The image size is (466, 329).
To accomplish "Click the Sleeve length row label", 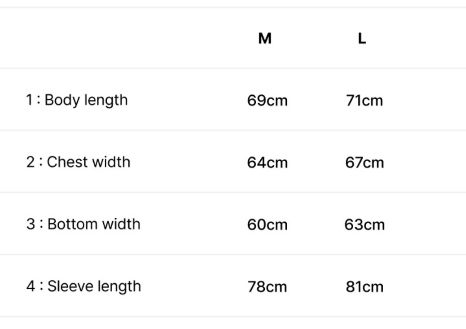I will coord(94,286).
